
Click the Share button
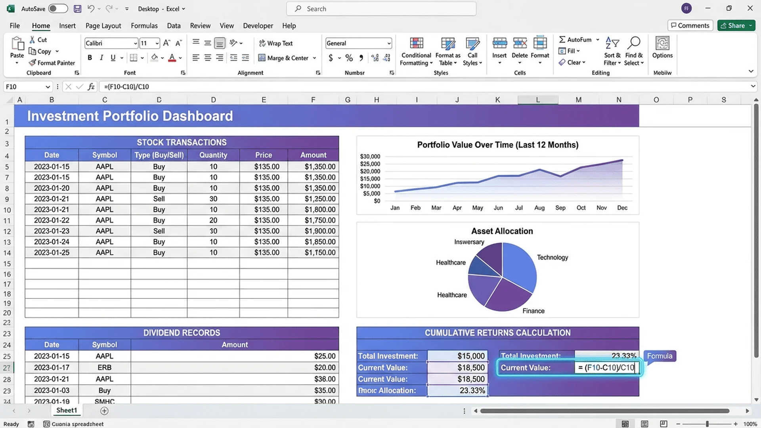pos(732,25)
